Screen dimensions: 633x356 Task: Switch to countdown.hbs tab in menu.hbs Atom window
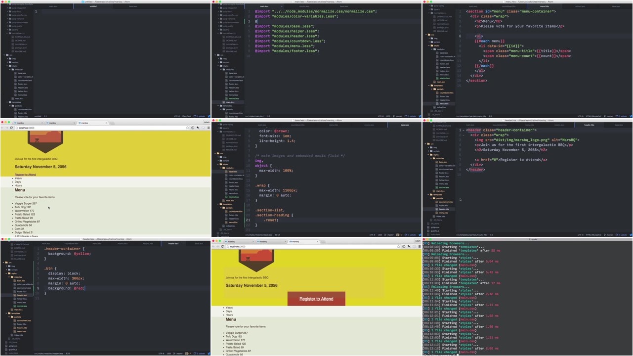pyautogui.click(x=509, y=6)
